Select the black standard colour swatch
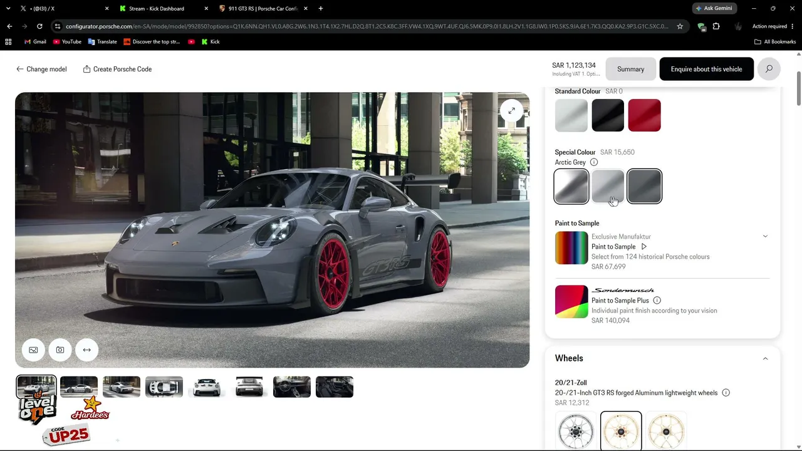Screen dimensions: 802x451 (x=608, y=115)
